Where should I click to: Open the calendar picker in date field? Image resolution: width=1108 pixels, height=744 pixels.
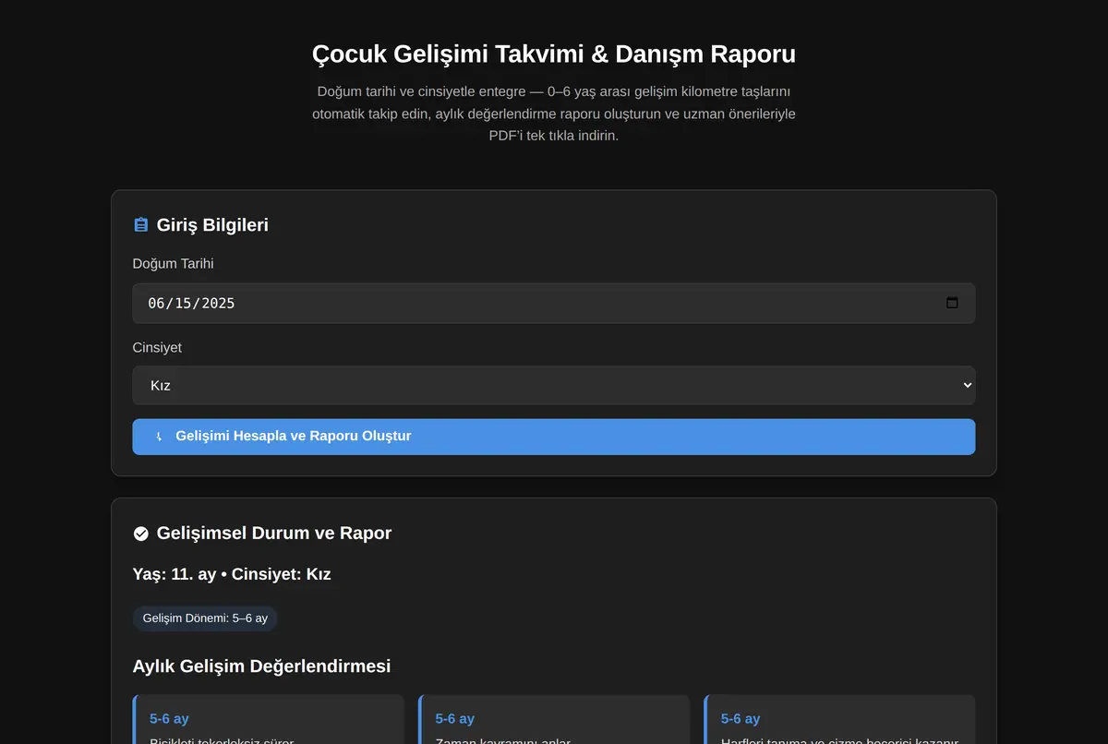coord(952,303)
